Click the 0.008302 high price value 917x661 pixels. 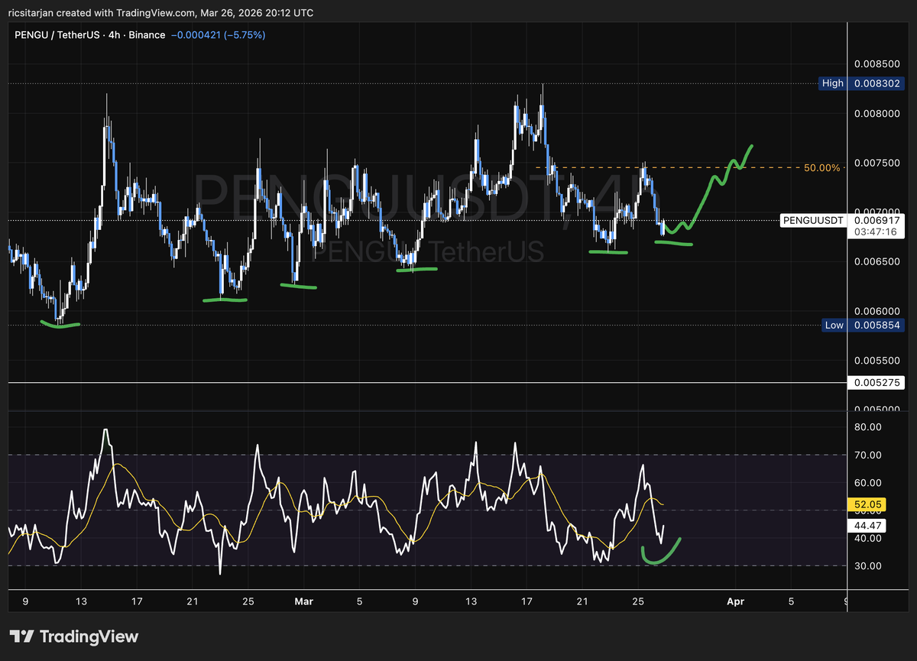coord(878,83)
